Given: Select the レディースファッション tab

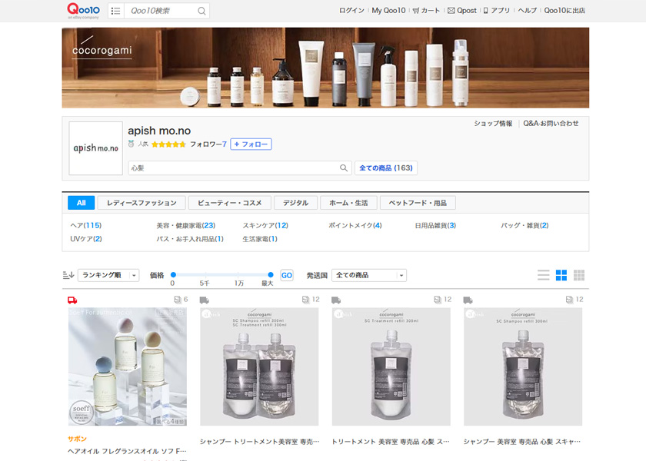Looking at the screenshot, I should [x=142, y=203].
